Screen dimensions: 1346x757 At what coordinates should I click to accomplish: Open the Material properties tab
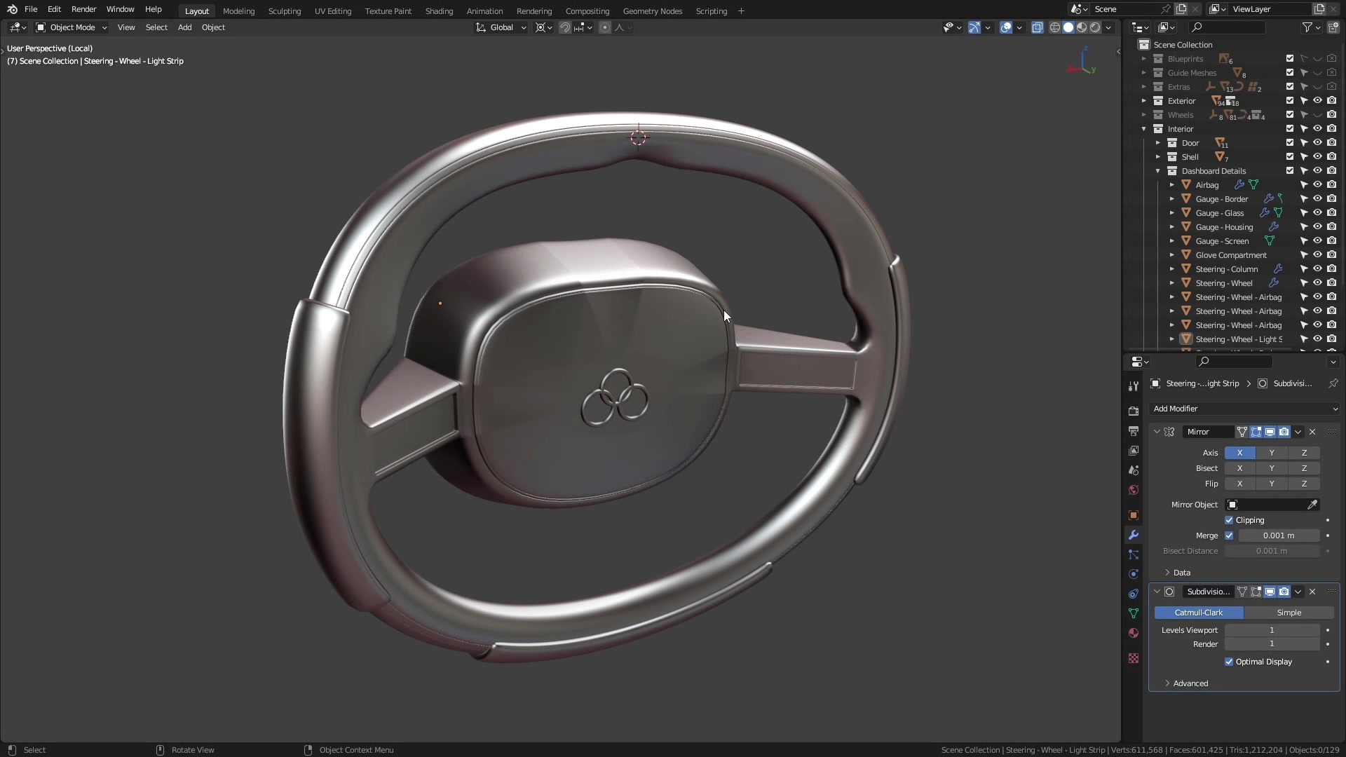tap(1134, 633)
